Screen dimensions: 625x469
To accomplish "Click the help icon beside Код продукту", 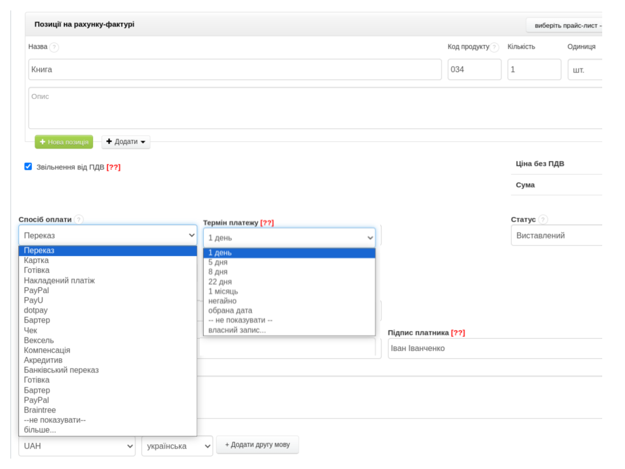I will click(494, 47).
